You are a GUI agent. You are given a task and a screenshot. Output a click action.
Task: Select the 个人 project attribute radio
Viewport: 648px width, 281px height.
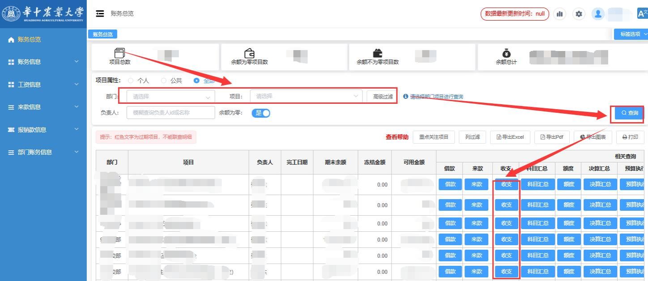click(x=131, y=81)
